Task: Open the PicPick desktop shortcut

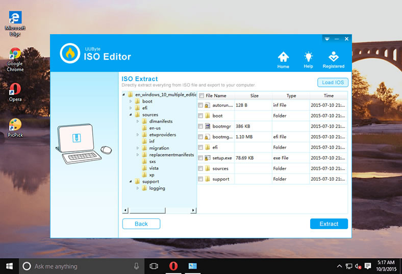Action: click(15, 128)
